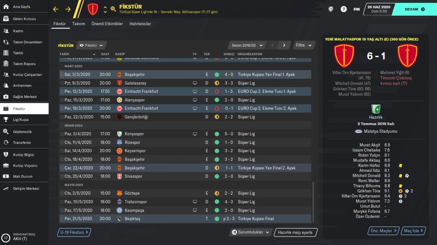
Task: Open the help question mark icon
Action: click(344, 9)
